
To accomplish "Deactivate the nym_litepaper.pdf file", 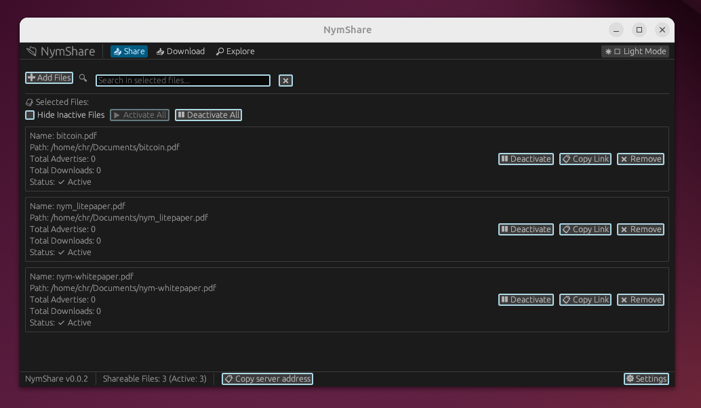I will click(x=525, y=229).
